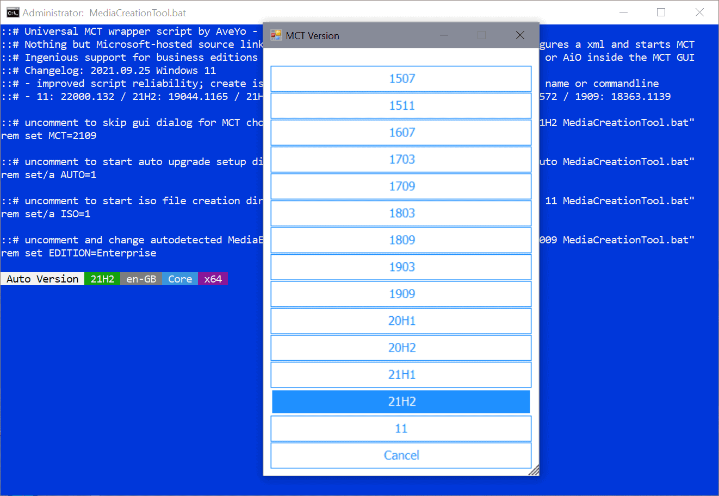Choose version 1607 from the list
This screenshot has width=719, height=496.
[x=401, y=133]
